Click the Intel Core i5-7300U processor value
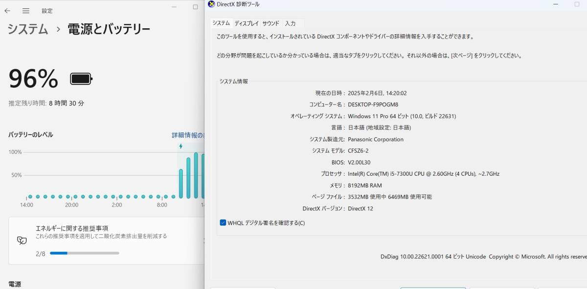This screenshot has height=289, width=587. pyautogui.click(x=424, y=174)
